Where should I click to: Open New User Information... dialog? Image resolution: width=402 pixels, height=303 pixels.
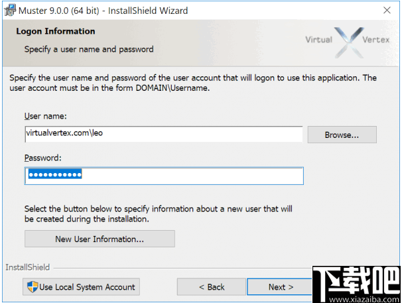pos(100,239)
